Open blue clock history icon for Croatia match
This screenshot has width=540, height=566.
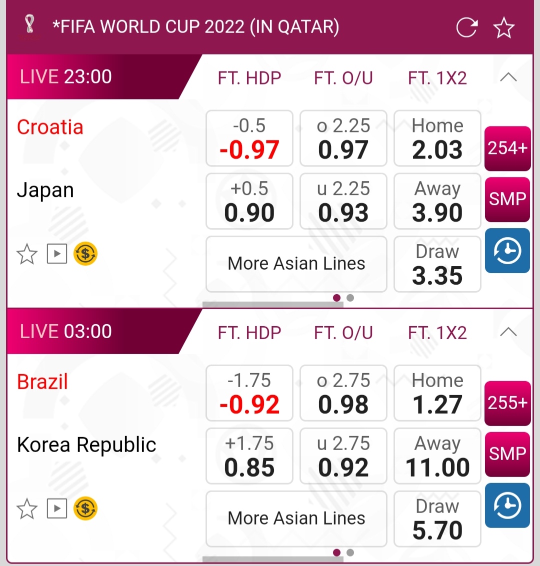click(507, 251)
